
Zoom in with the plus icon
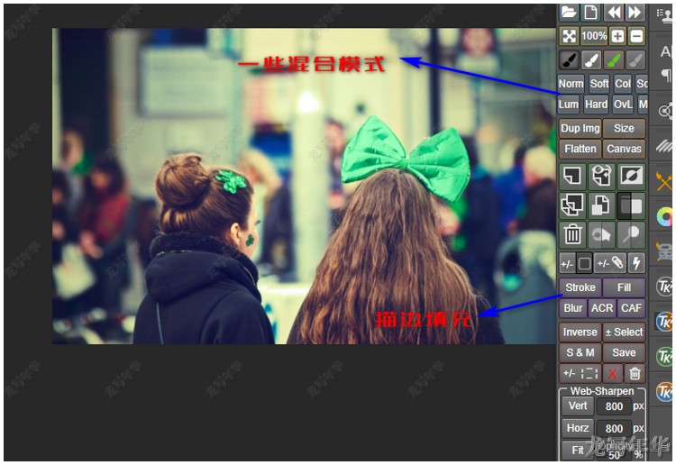pos(617,36)
